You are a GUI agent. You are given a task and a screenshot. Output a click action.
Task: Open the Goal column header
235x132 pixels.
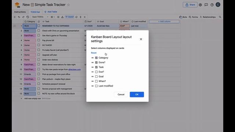[x=107, y=22]
